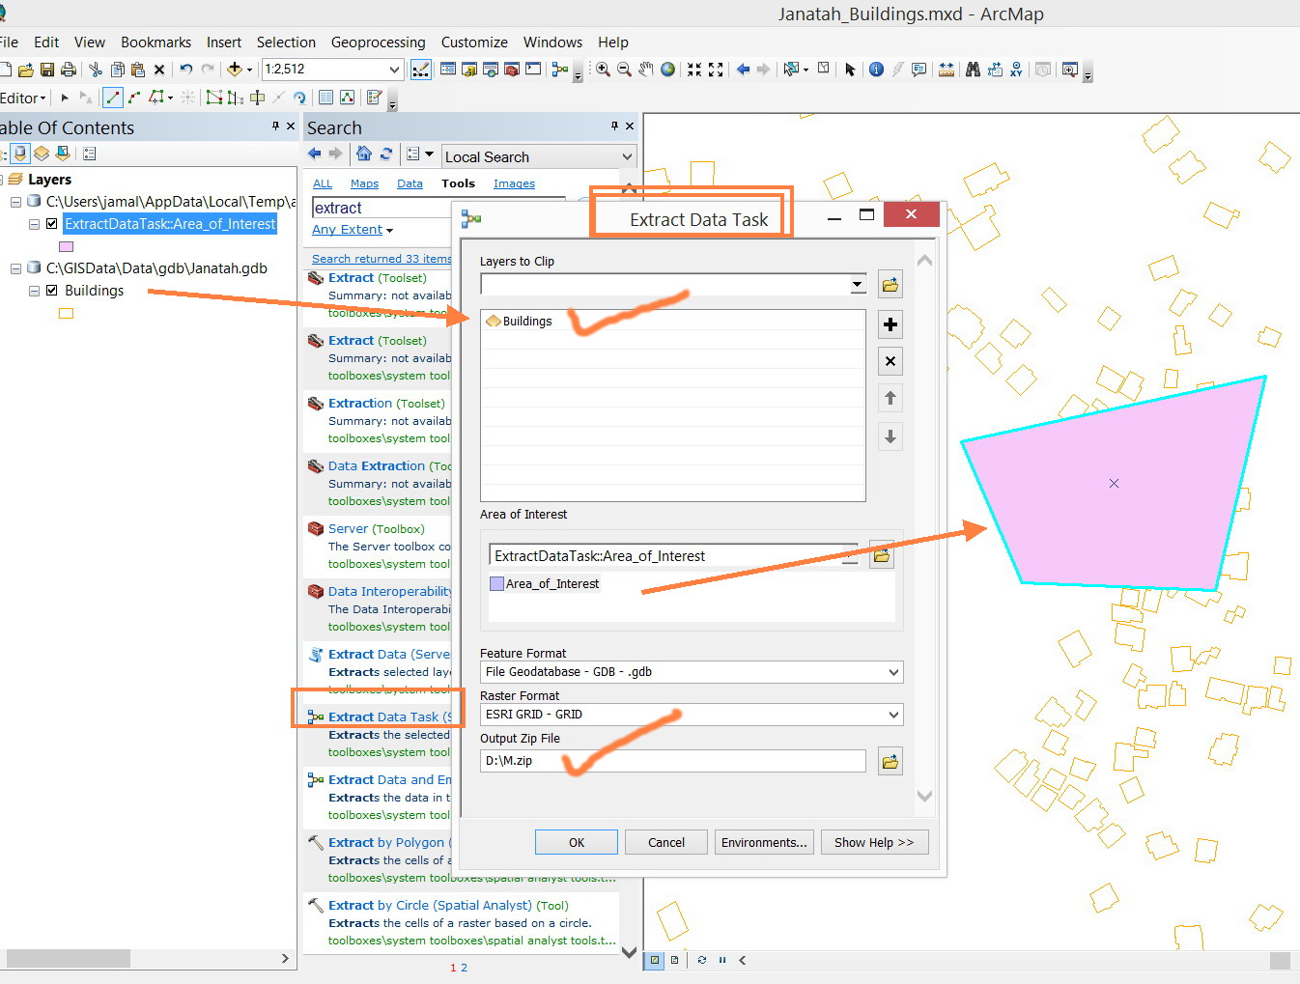This screenshot has height=984, width=1300.
Task: Open a map document with Open icon
Action: point(26,70)
